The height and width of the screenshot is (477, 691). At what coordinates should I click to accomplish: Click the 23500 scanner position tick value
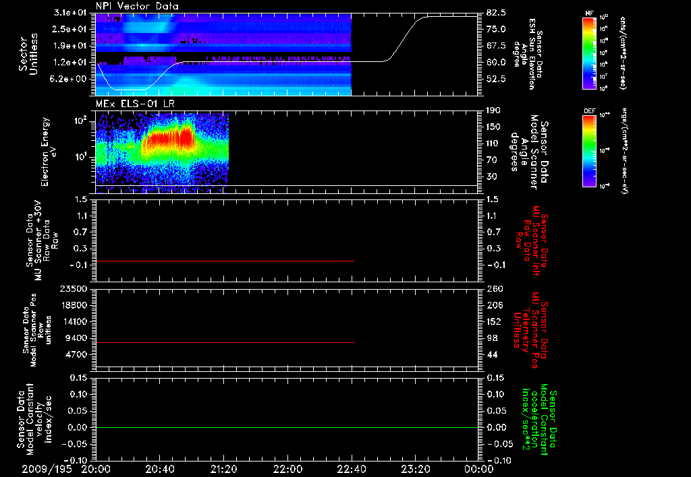pyautogui.click(x=73, y=288)
